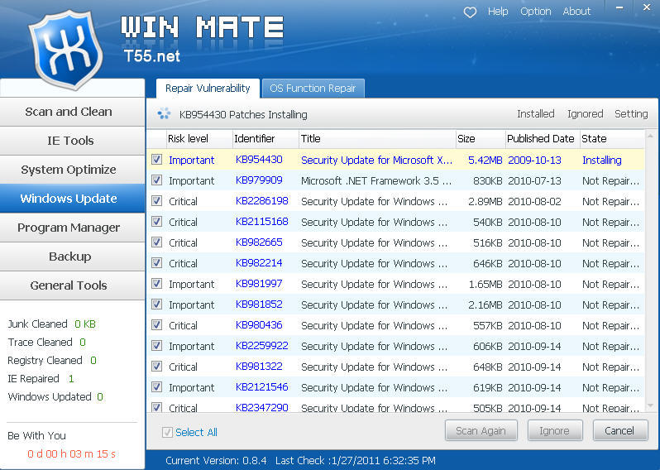Viewport: 660px width, 470px height.
Task: Uncheck the KB2286198 row checkbox
Action: pyautogui.click(x=156, y=200)
